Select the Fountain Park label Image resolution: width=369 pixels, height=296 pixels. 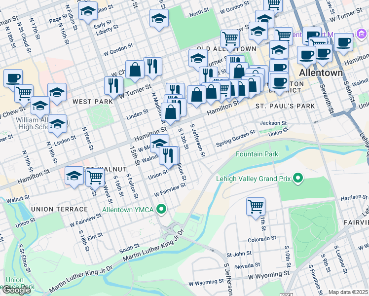[257, 154]
